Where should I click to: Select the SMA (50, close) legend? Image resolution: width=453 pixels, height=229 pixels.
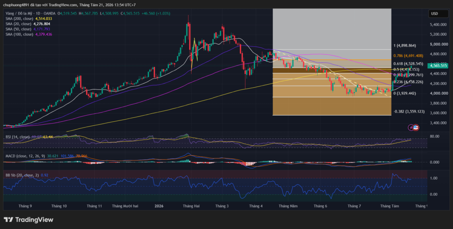(x=19, y=29)
